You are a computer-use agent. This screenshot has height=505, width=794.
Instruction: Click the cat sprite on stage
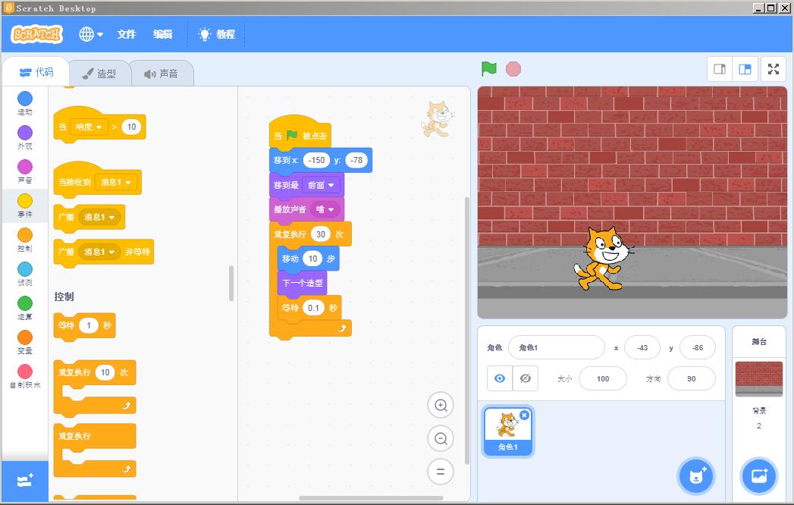pyautogui.click(x=603, y=259)
